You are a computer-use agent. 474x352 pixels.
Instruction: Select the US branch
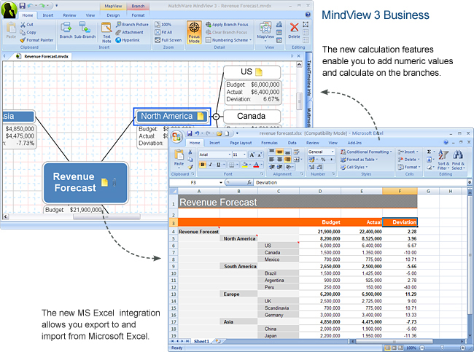pyautogui.click(x=252, y=72)
